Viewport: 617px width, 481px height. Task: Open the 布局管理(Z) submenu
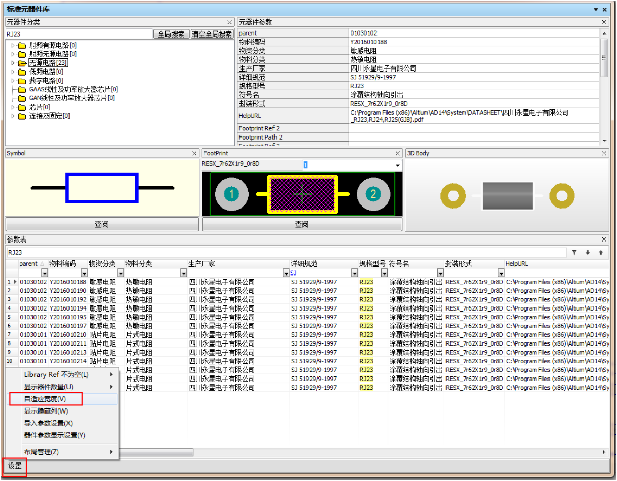(42, 451)
